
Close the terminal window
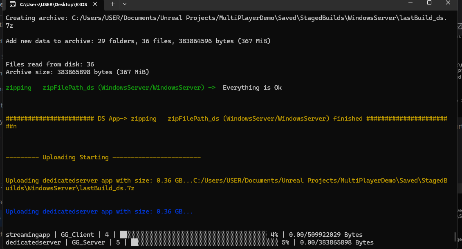click(449, 3)
